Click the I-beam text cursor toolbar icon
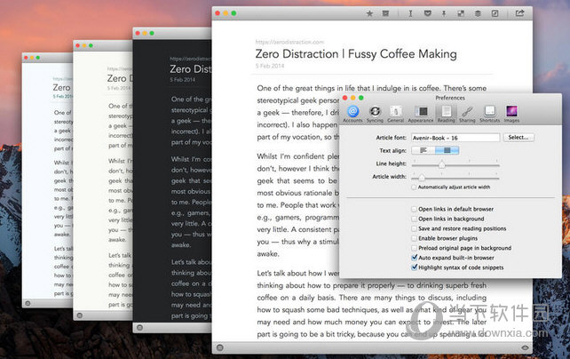The height and width of the screenshot is (359, 570). coord(410,13)
